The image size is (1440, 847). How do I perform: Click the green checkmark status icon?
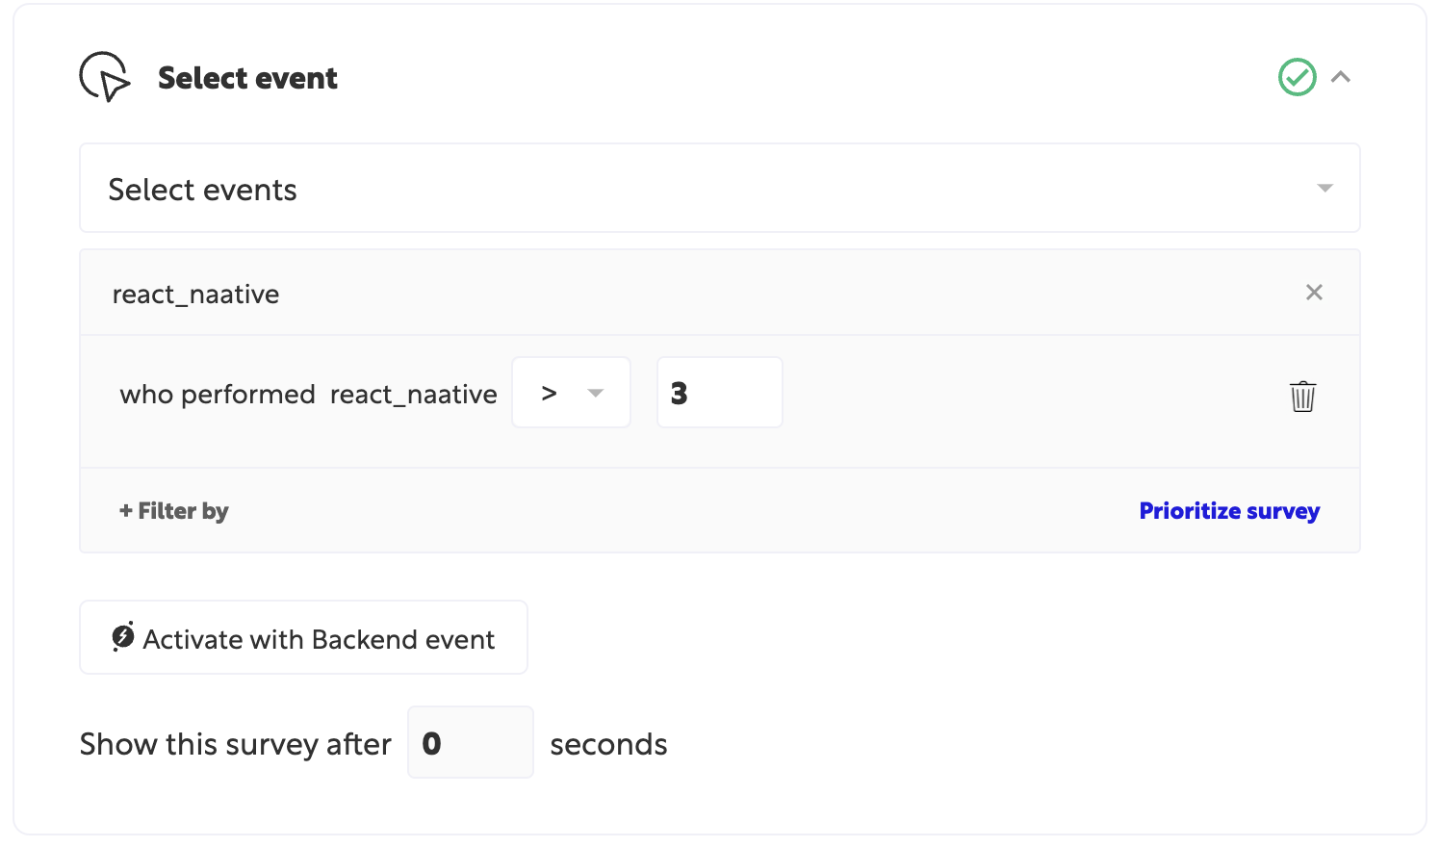(x=1297, y=77)
